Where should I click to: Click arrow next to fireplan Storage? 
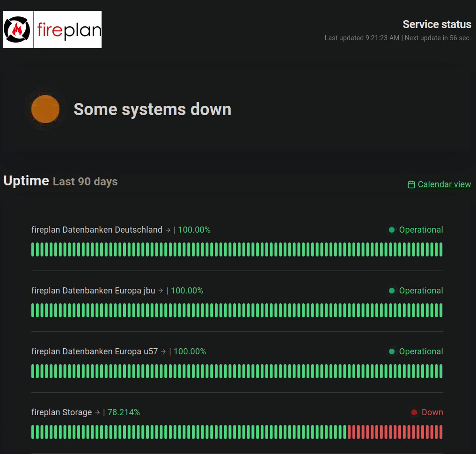point(97,412)
